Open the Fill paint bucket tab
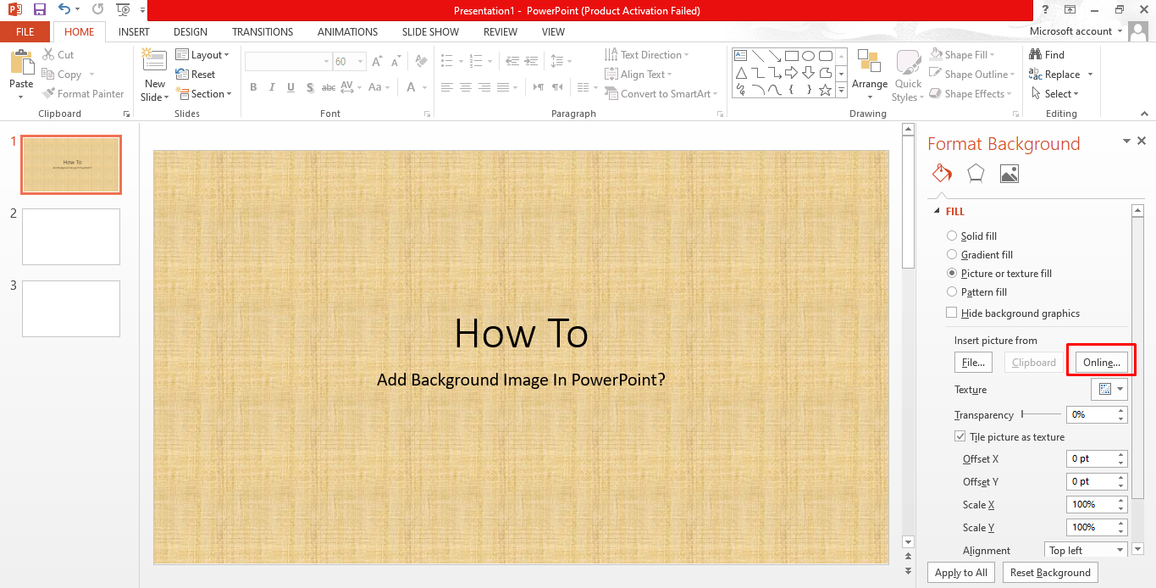The image size is (1156, 588). [x=942, y=173]
